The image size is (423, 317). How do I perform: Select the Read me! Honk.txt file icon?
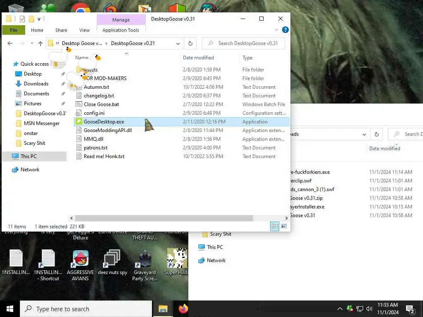click(x=78, y=156)
